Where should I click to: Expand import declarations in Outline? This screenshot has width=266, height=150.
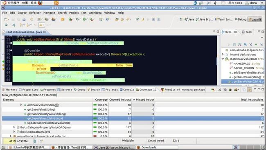tap(223, 55)
